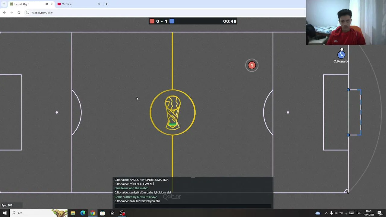
Task: Click the top blue goal post
Action: tap(348, 90)
